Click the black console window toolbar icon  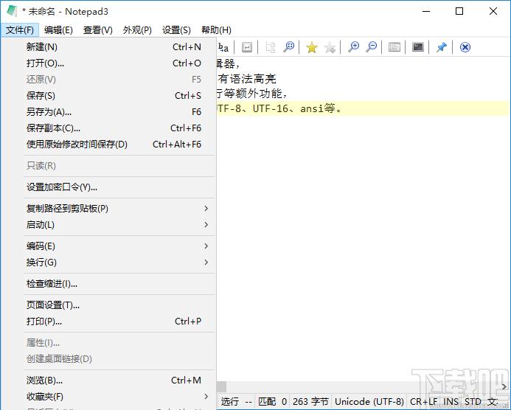[418, 47]
